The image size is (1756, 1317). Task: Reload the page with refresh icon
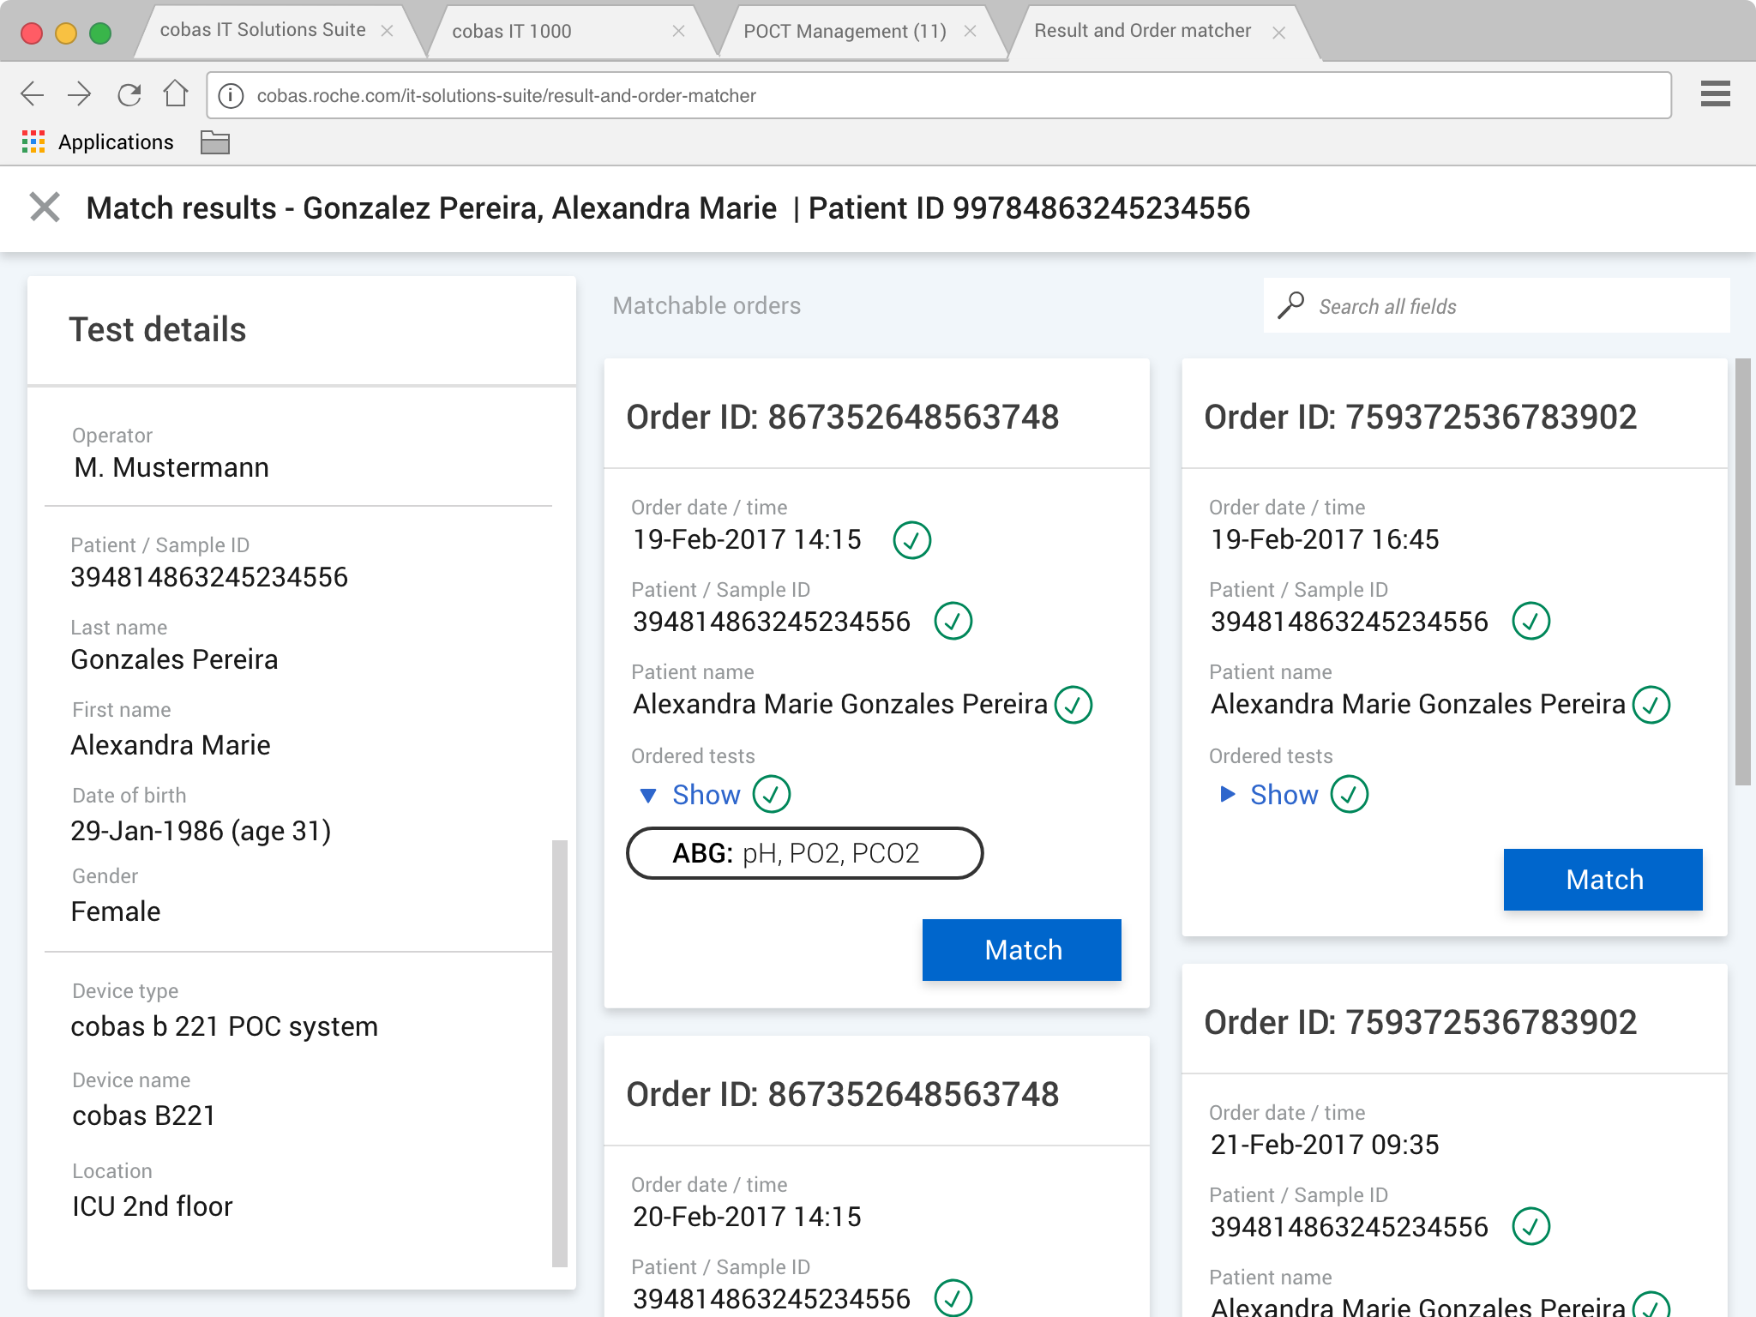coord(129,94)
